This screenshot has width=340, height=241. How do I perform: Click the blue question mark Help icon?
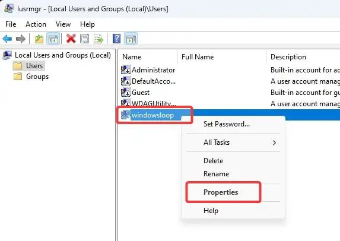point(117,39)
